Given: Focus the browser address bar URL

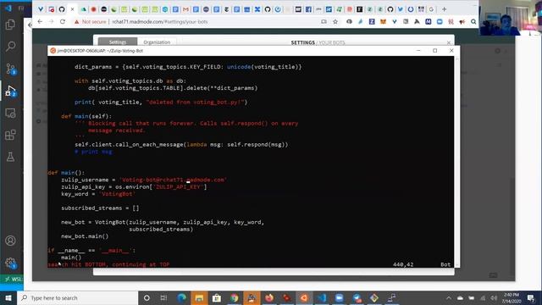Looking at the screenshot, I should coord(160,21).
